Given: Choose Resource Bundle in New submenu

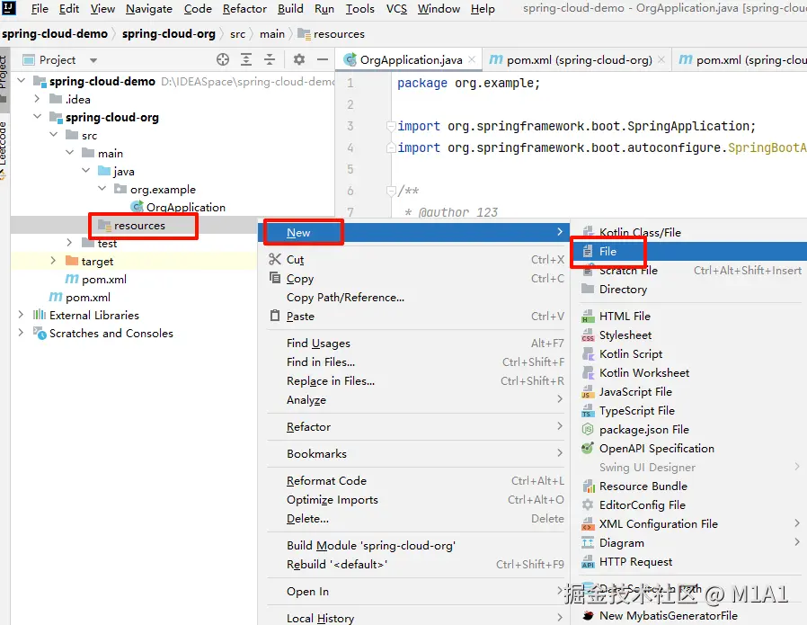Looking at the screenshot, I should tap(688, 486).
